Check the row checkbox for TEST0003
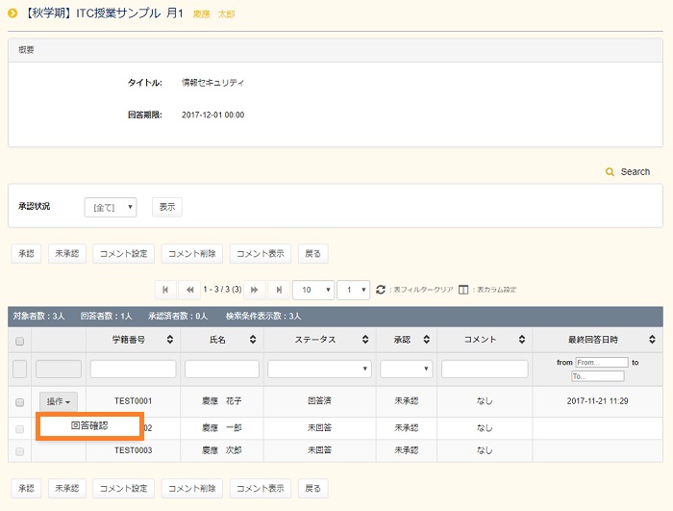This screenshot has height=511, width=673. [19, 450]
